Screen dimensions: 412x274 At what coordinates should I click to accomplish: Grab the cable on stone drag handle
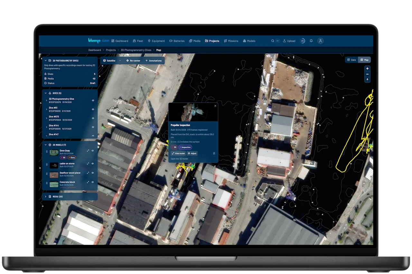pos(47,165)
